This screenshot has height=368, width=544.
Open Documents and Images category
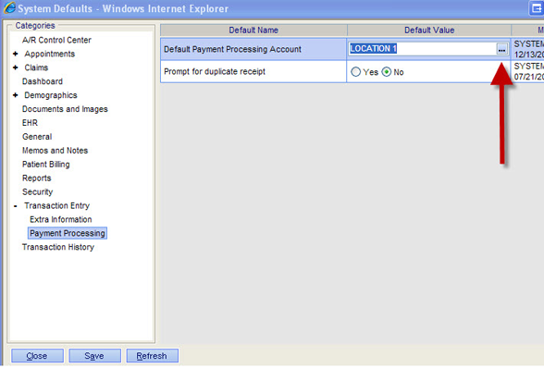pyautogui.click(x=65, y=109)
